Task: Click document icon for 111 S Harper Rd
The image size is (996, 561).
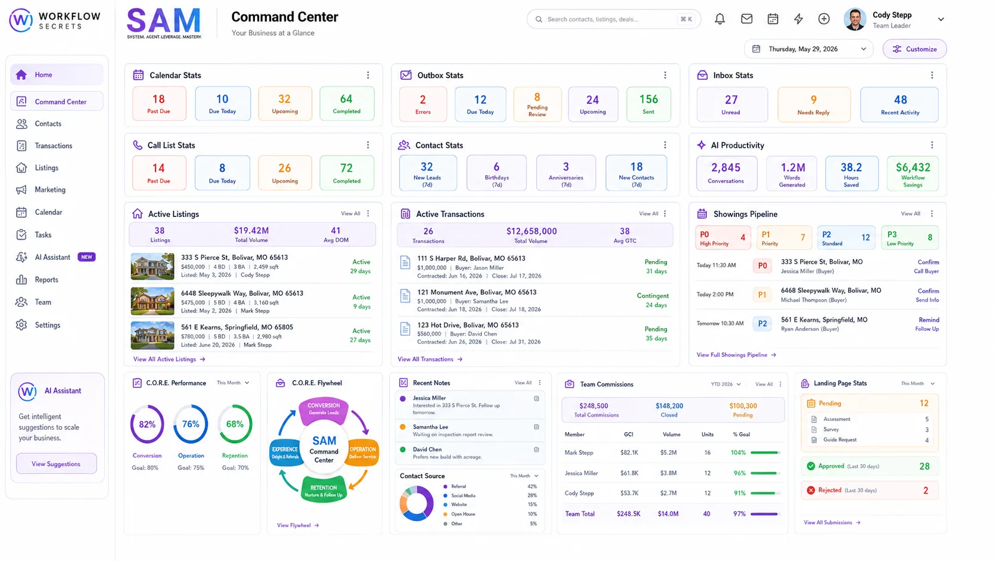Action: click(x=405, y=262)
